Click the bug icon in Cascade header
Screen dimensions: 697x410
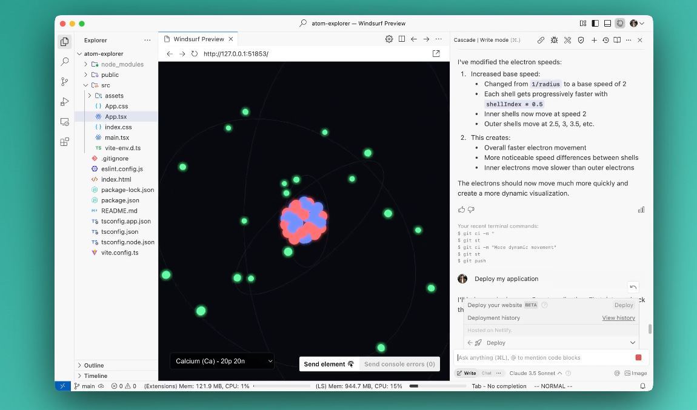point(555,40)
